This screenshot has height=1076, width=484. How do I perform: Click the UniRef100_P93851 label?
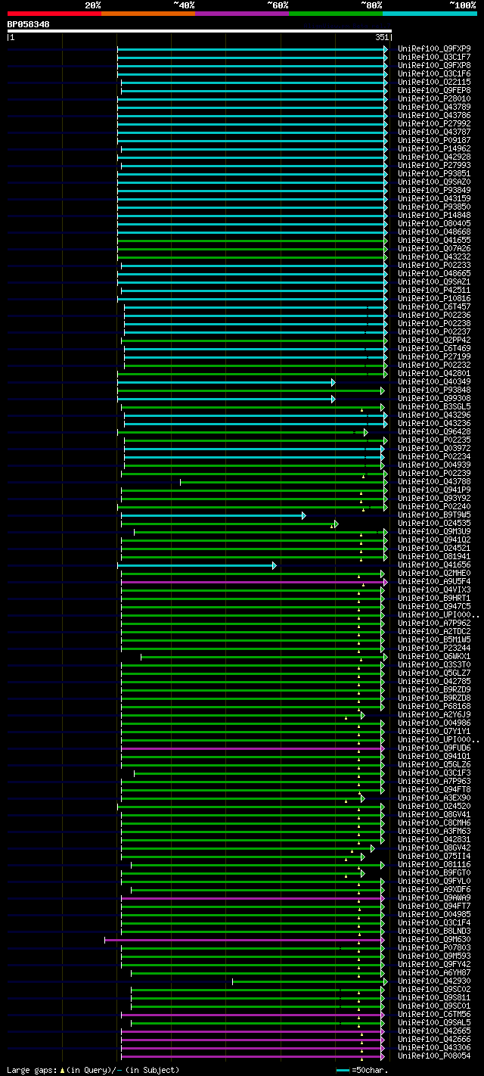click(x=434, y=174)
